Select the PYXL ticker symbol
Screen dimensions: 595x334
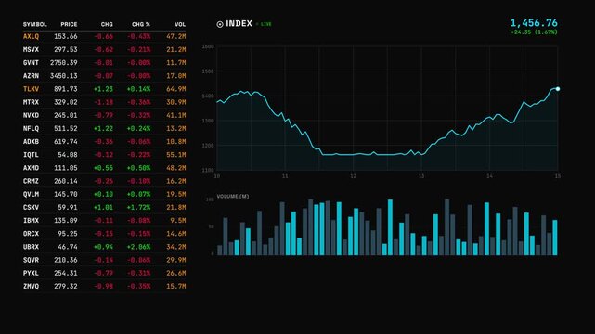(x=31, y=273)
